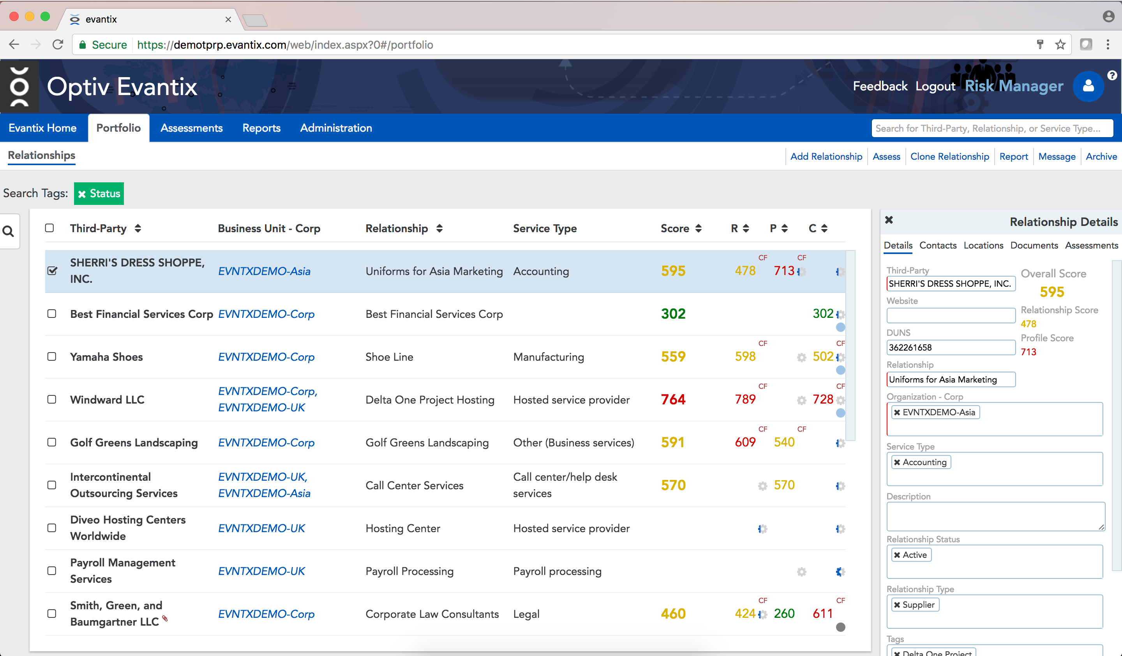Switch to Contacts tab in details panel
1122x656 pixels.
(x=938, y=245)
